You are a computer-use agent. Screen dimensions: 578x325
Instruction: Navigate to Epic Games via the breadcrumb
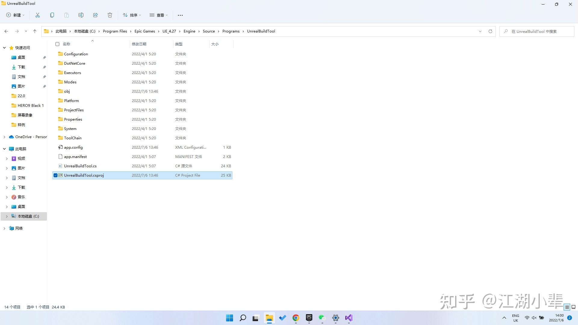coord(144,31)
